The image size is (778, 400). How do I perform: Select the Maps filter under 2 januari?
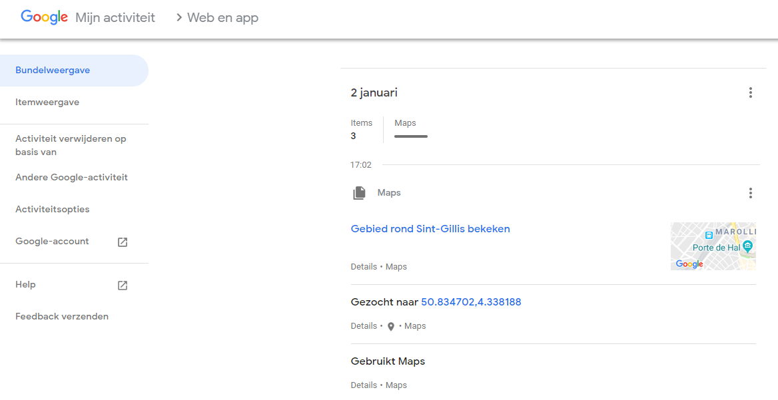[x=405, y=123]
